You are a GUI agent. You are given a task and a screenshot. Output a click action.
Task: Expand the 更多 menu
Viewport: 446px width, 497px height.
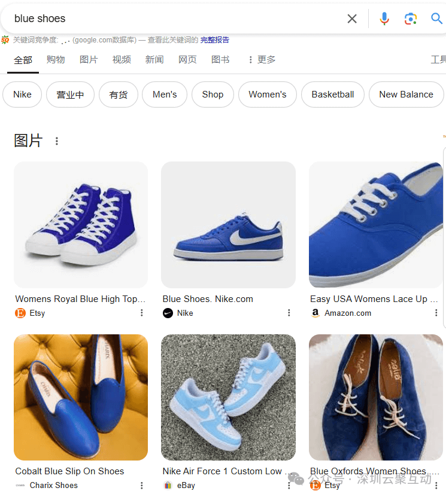pyautogui.click(x=262, y=60)
